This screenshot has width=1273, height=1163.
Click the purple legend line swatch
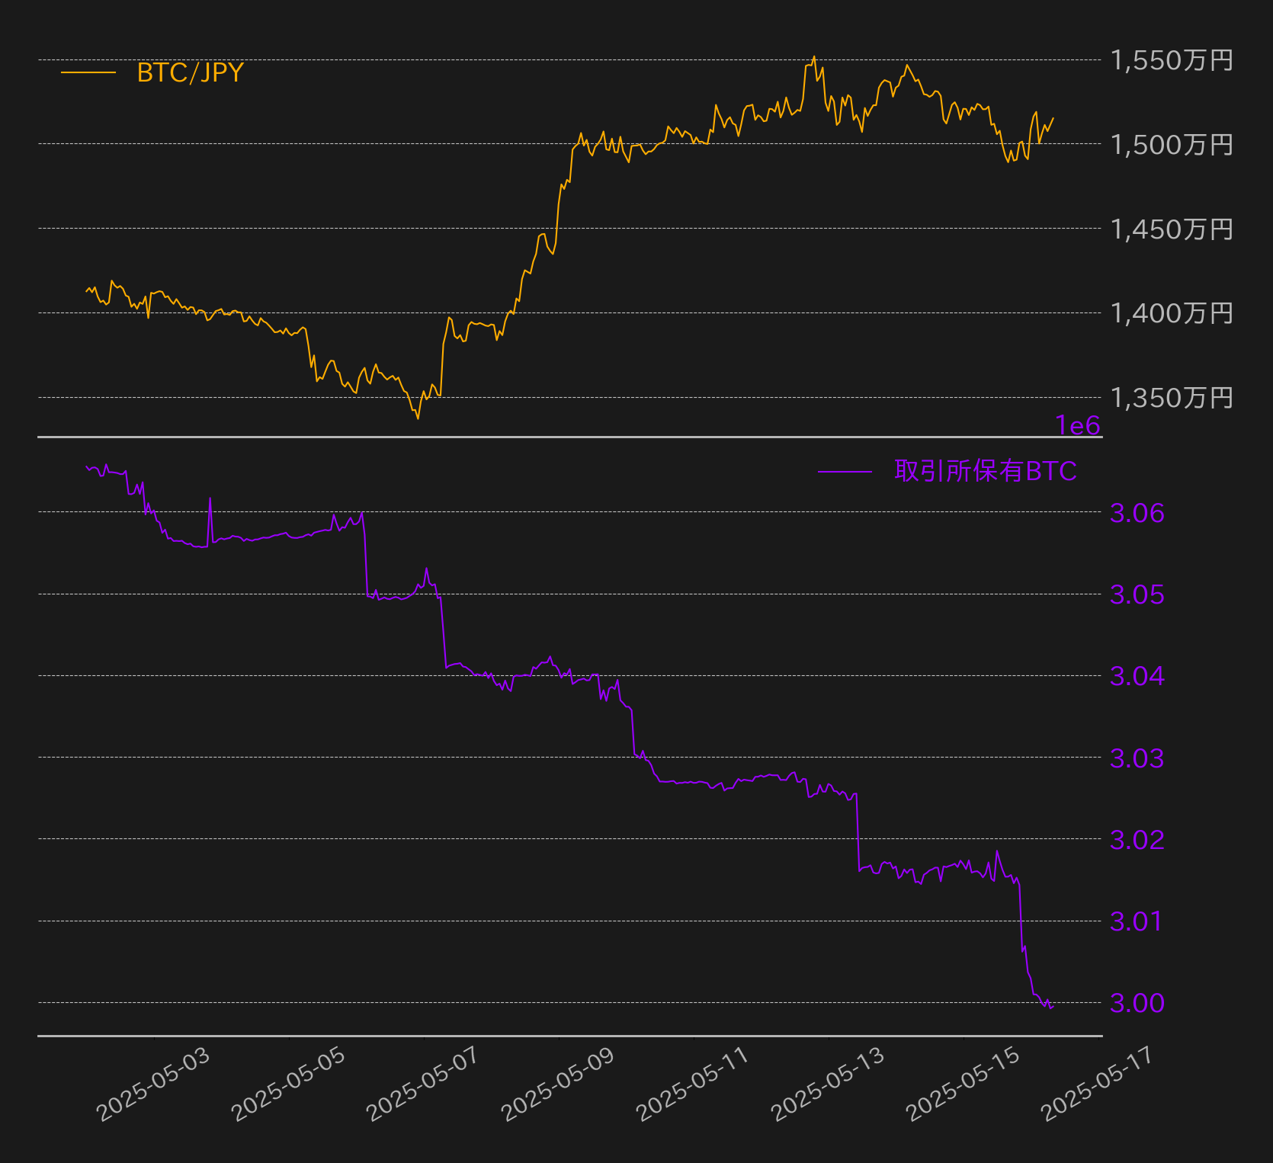[845, 472]
